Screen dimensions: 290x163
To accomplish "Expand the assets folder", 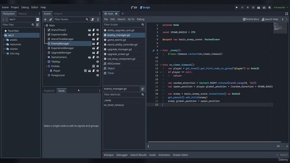I will 5,40.
